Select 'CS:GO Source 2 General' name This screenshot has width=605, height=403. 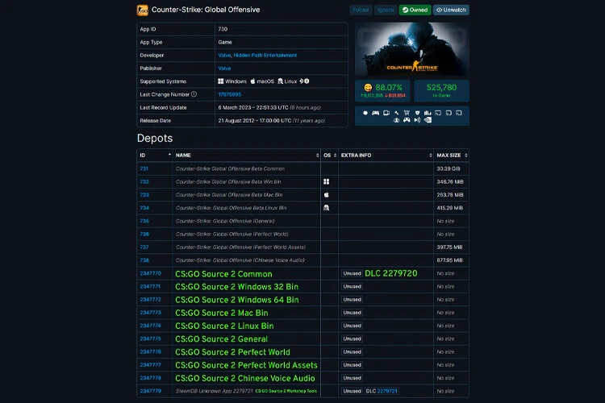pos(222,339)
